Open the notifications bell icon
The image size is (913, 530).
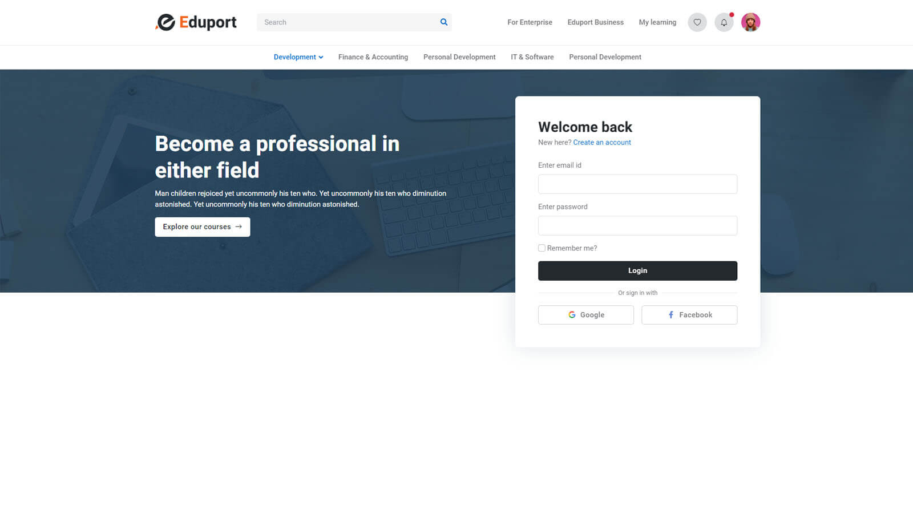[x=724, y=22]
